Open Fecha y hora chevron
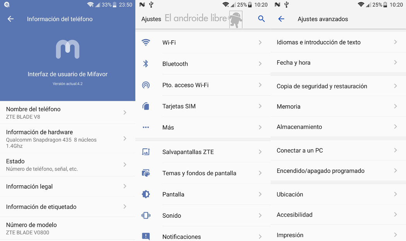 [396, 62]
